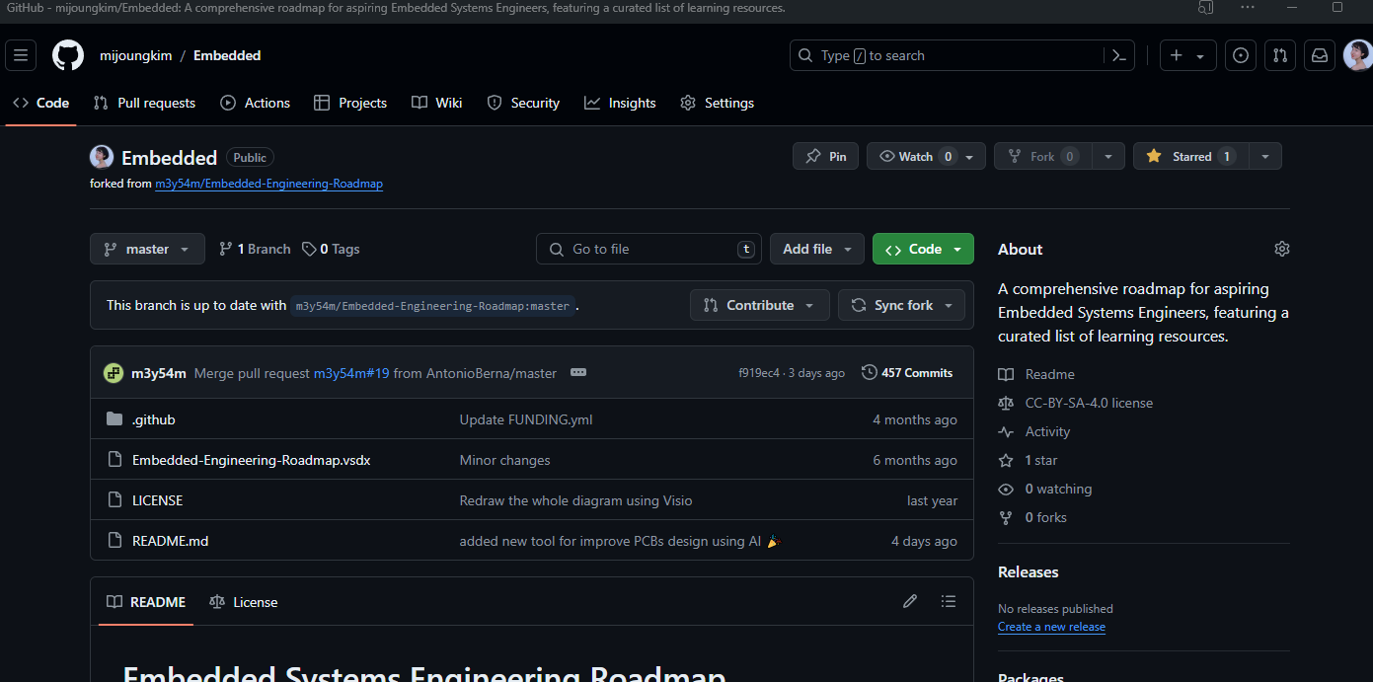Viewport: 1373px width, 682px height.
Task: Expand the Fork options arrow
Action: tap(1108, 156)
